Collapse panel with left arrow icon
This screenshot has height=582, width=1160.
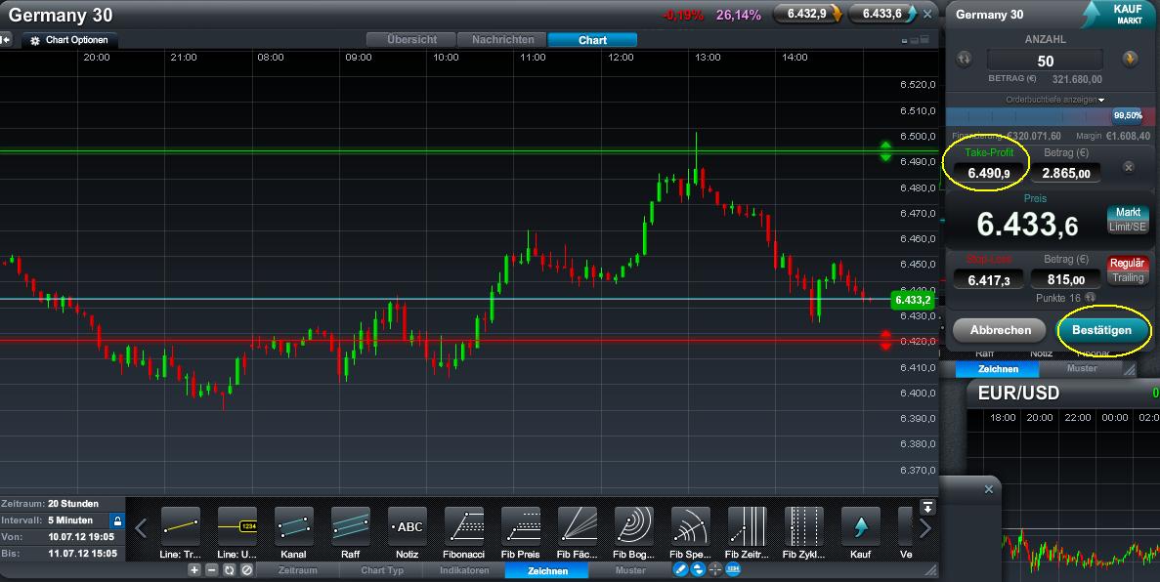coord(6,40)
